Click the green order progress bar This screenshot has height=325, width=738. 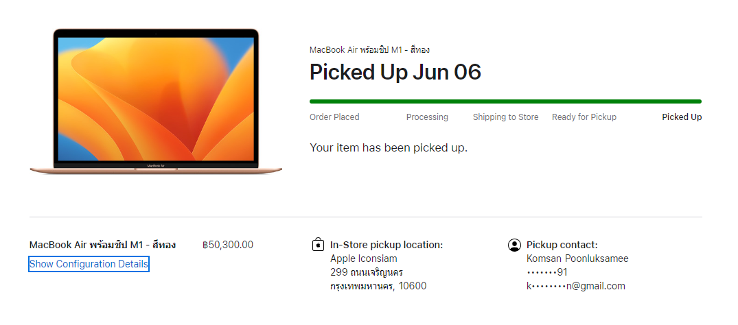coord(505,101)
